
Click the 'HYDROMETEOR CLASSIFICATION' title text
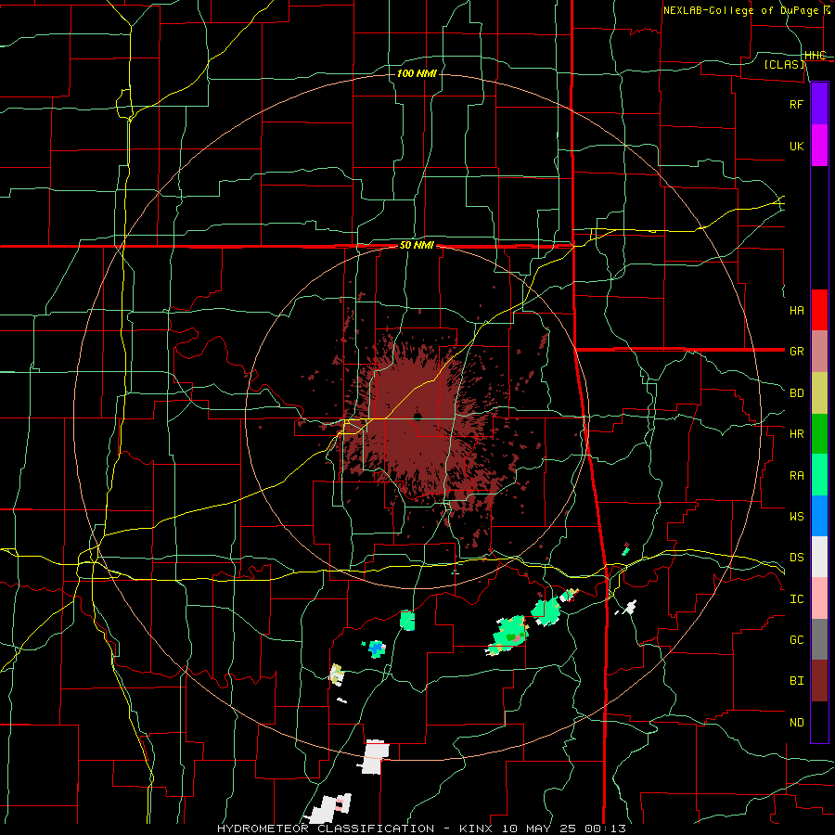326,829
